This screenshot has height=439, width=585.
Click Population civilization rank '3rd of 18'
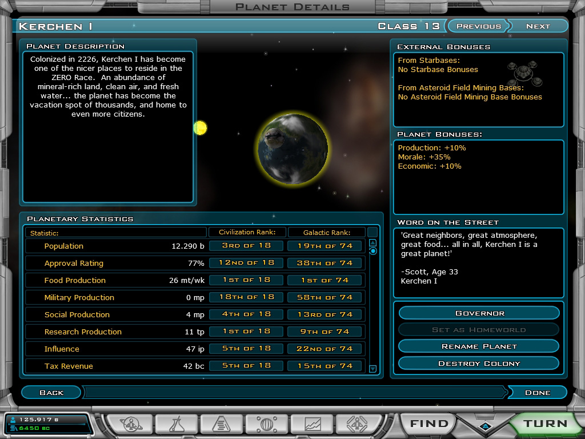246,246
